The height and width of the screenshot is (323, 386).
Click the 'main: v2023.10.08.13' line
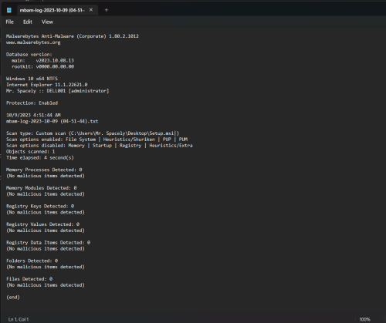42,60
